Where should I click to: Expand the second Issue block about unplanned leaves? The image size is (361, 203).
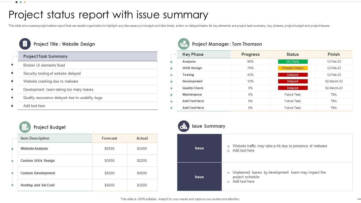point(199,177)
